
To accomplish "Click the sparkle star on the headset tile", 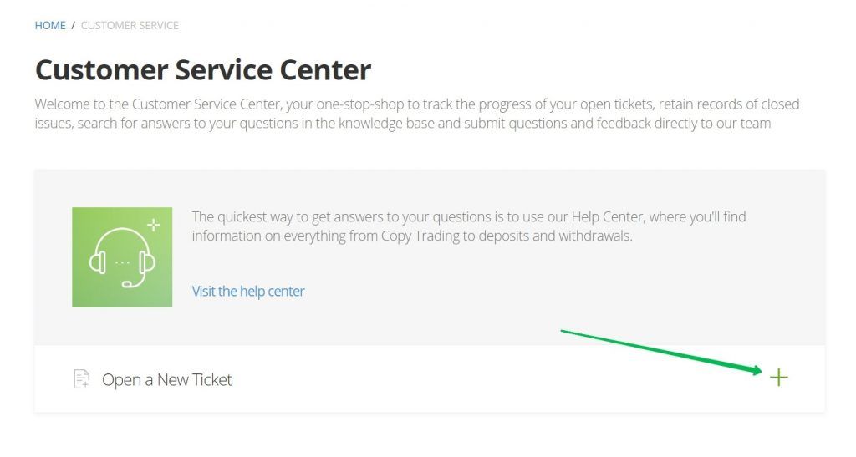I will (x=153, y=225).
